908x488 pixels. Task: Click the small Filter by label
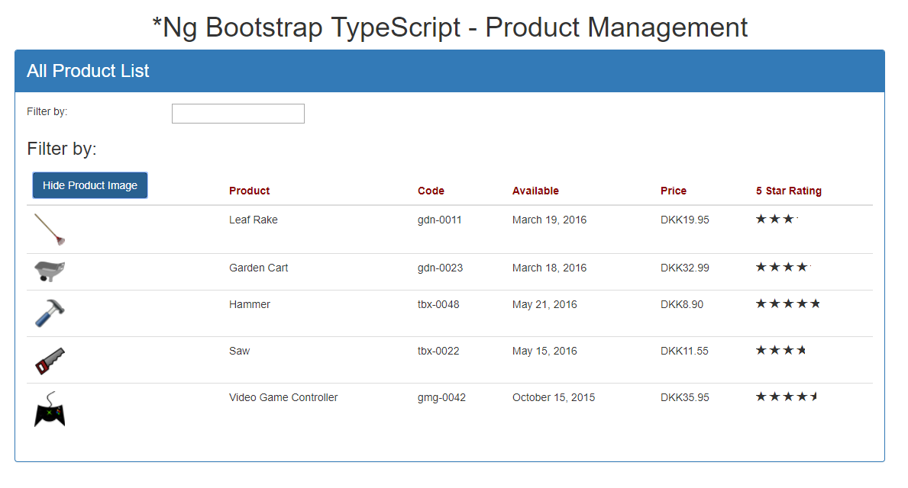(47, 111)
